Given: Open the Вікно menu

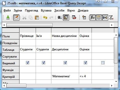Looking at the screenshot, I should click(x=71, y=10).
